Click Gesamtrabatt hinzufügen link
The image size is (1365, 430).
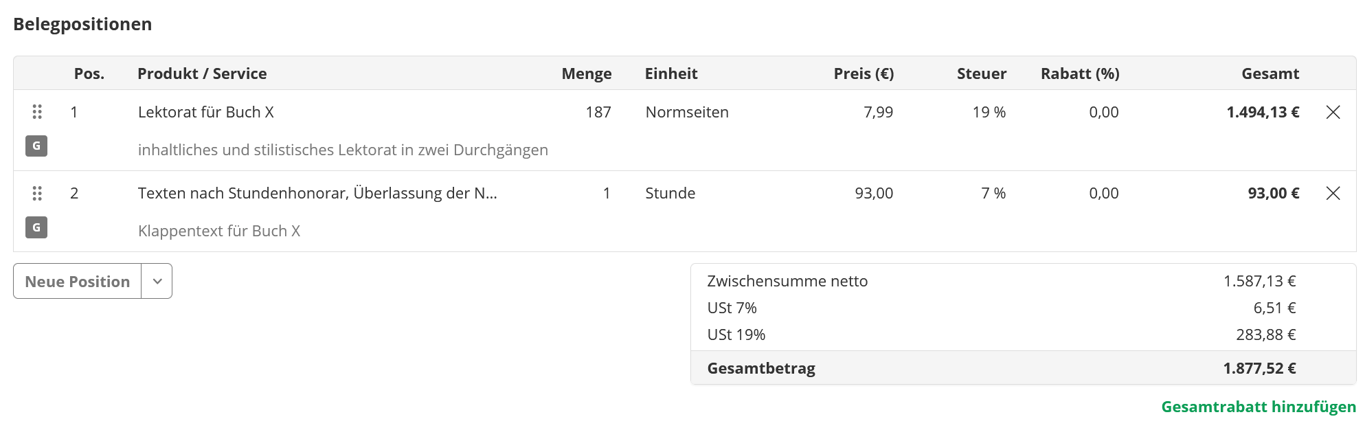tap(1258, 407)
